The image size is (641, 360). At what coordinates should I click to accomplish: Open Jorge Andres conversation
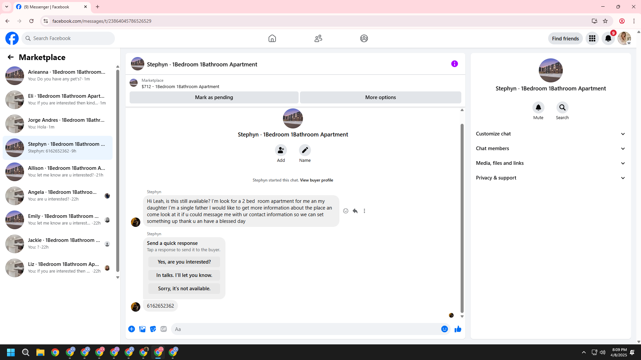(57, 124)
